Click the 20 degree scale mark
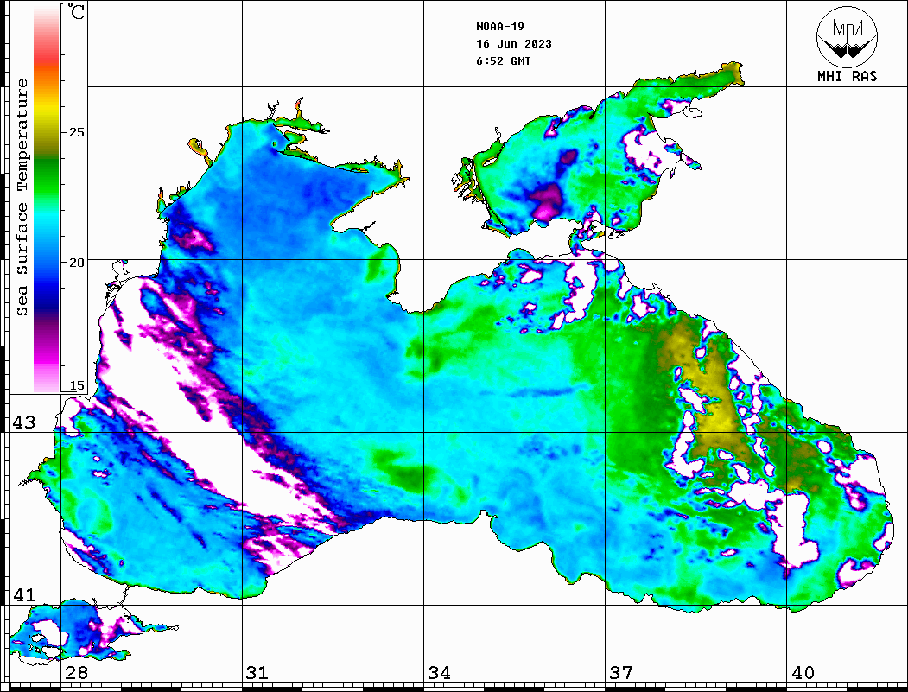This screenshot has width=908, height=692. pyautogui.click(x=76, y=263)
